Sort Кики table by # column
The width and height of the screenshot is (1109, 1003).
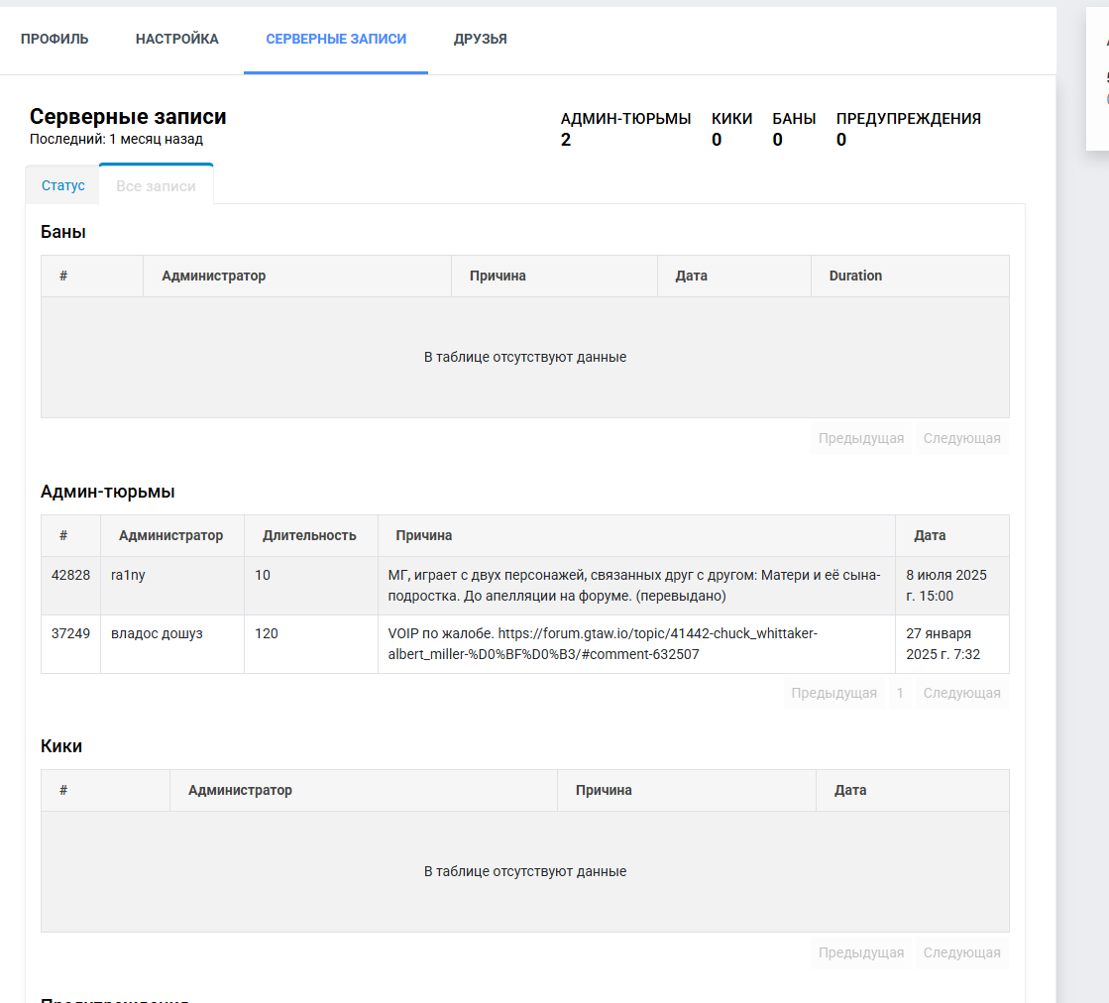(105, 790)
